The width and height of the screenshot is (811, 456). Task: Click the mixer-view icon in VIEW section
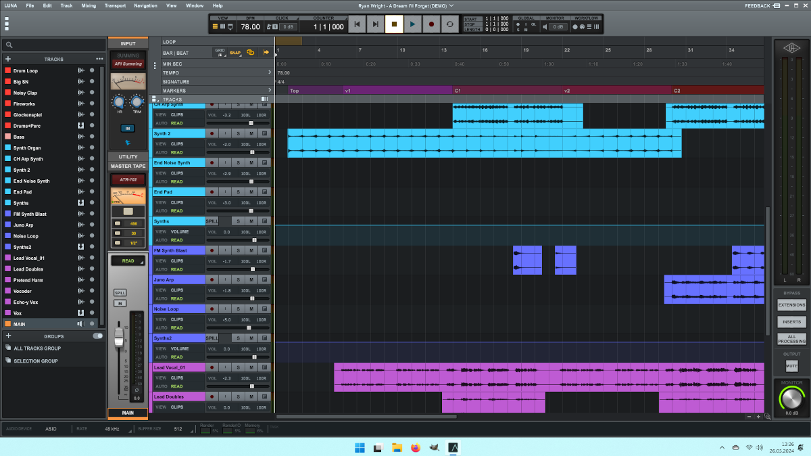223,26
